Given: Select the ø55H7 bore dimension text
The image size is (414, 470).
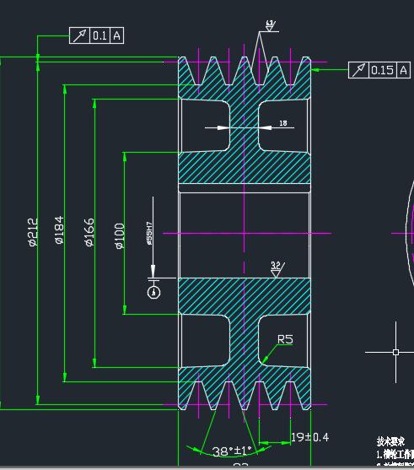Looking at the screenshot, I should click(149, 234).
